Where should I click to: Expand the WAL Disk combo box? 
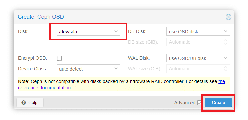[x=198, y=58]
